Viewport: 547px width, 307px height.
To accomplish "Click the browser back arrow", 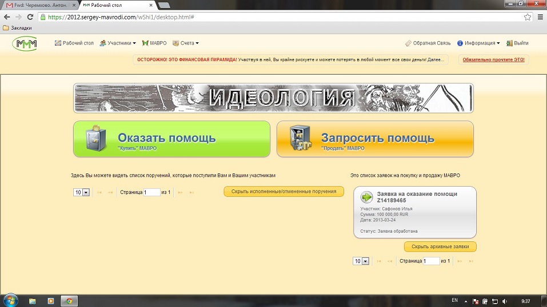I will pyautogui.click(x=7, y=17).
